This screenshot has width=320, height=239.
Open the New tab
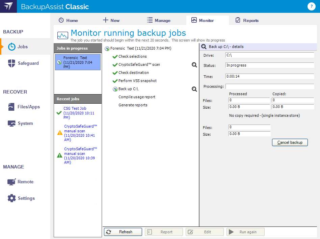[x=111, y=20]
